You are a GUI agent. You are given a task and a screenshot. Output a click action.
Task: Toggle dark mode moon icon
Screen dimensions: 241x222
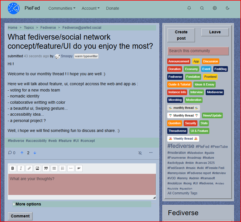coord(228,8)
